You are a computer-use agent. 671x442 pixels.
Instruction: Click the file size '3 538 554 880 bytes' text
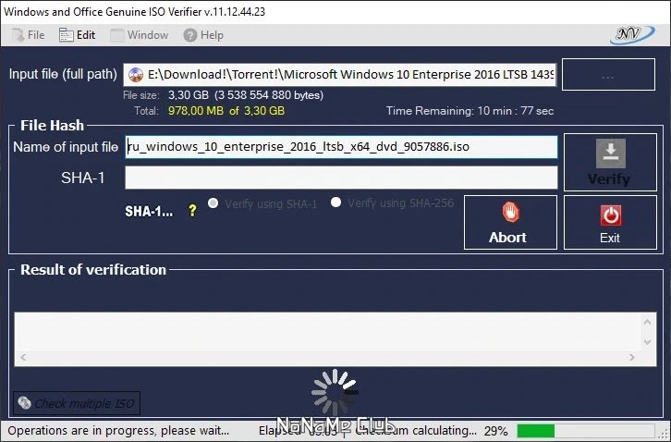[x=269, y=95]
